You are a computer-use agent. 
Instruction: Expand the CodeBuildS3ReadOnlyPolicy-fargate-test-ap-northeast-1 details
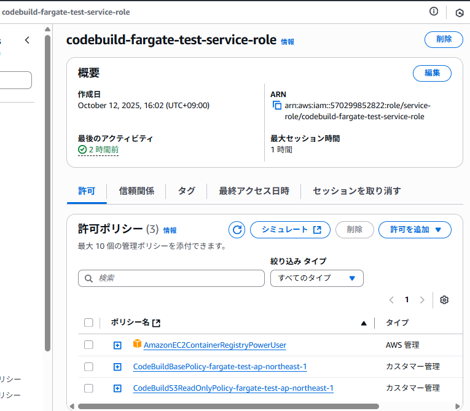tap(117, 388)
